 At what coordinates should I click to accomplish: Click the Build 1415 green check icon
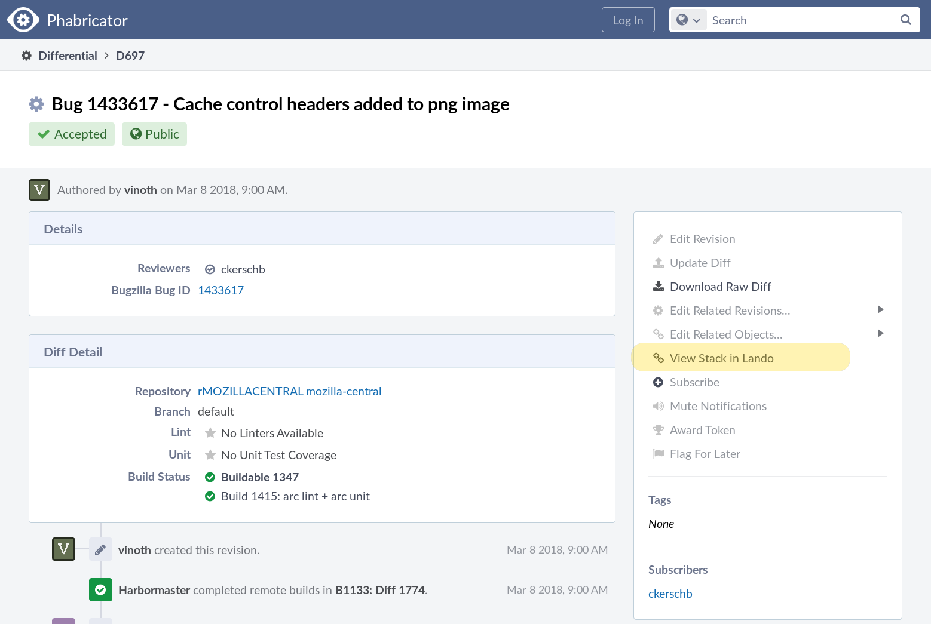(210, 496)
